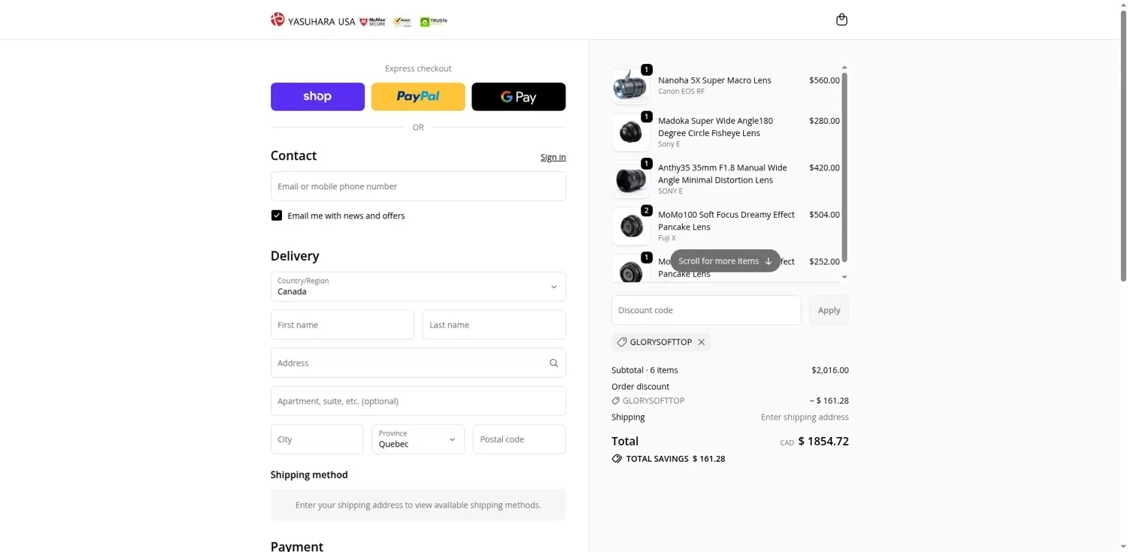The image size is (1128, 552).
Task: Click the McAfee Secure badge
Action: pos(372,22)
